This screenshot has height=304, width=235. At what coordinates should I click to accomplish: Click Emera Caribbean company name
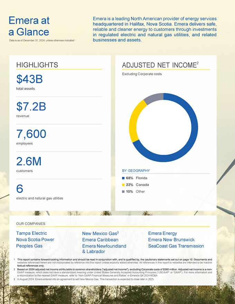click(x=100, y=240)
